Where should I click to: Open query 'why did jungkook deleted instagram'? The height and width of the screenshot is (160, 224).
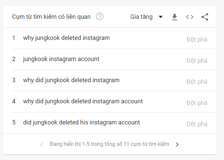(71, 80)
